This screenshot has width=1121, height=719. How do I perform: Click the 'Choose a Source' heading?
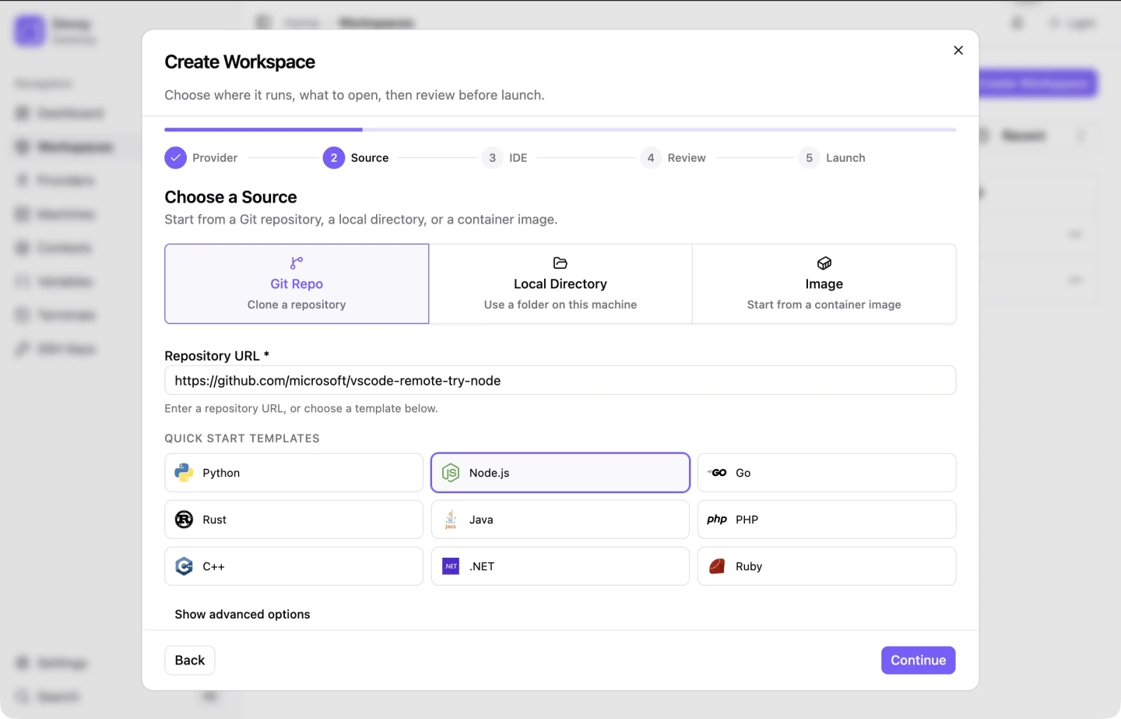pos(230,197)
